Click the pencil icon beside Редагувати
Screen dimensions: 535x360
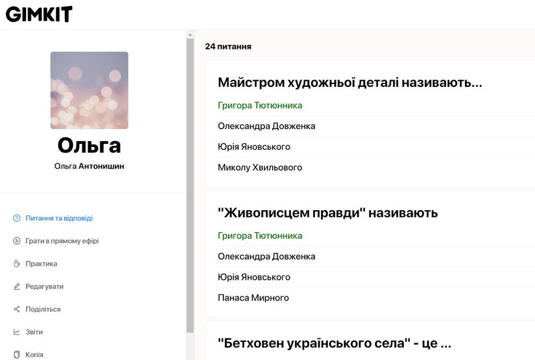coord(17,286)
